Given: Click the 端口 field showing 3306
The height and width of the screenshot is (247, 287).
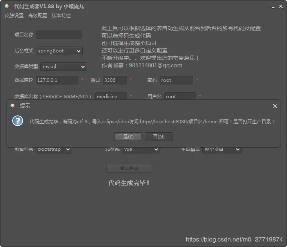Looking at the screenshot, I should coord(115,80).
